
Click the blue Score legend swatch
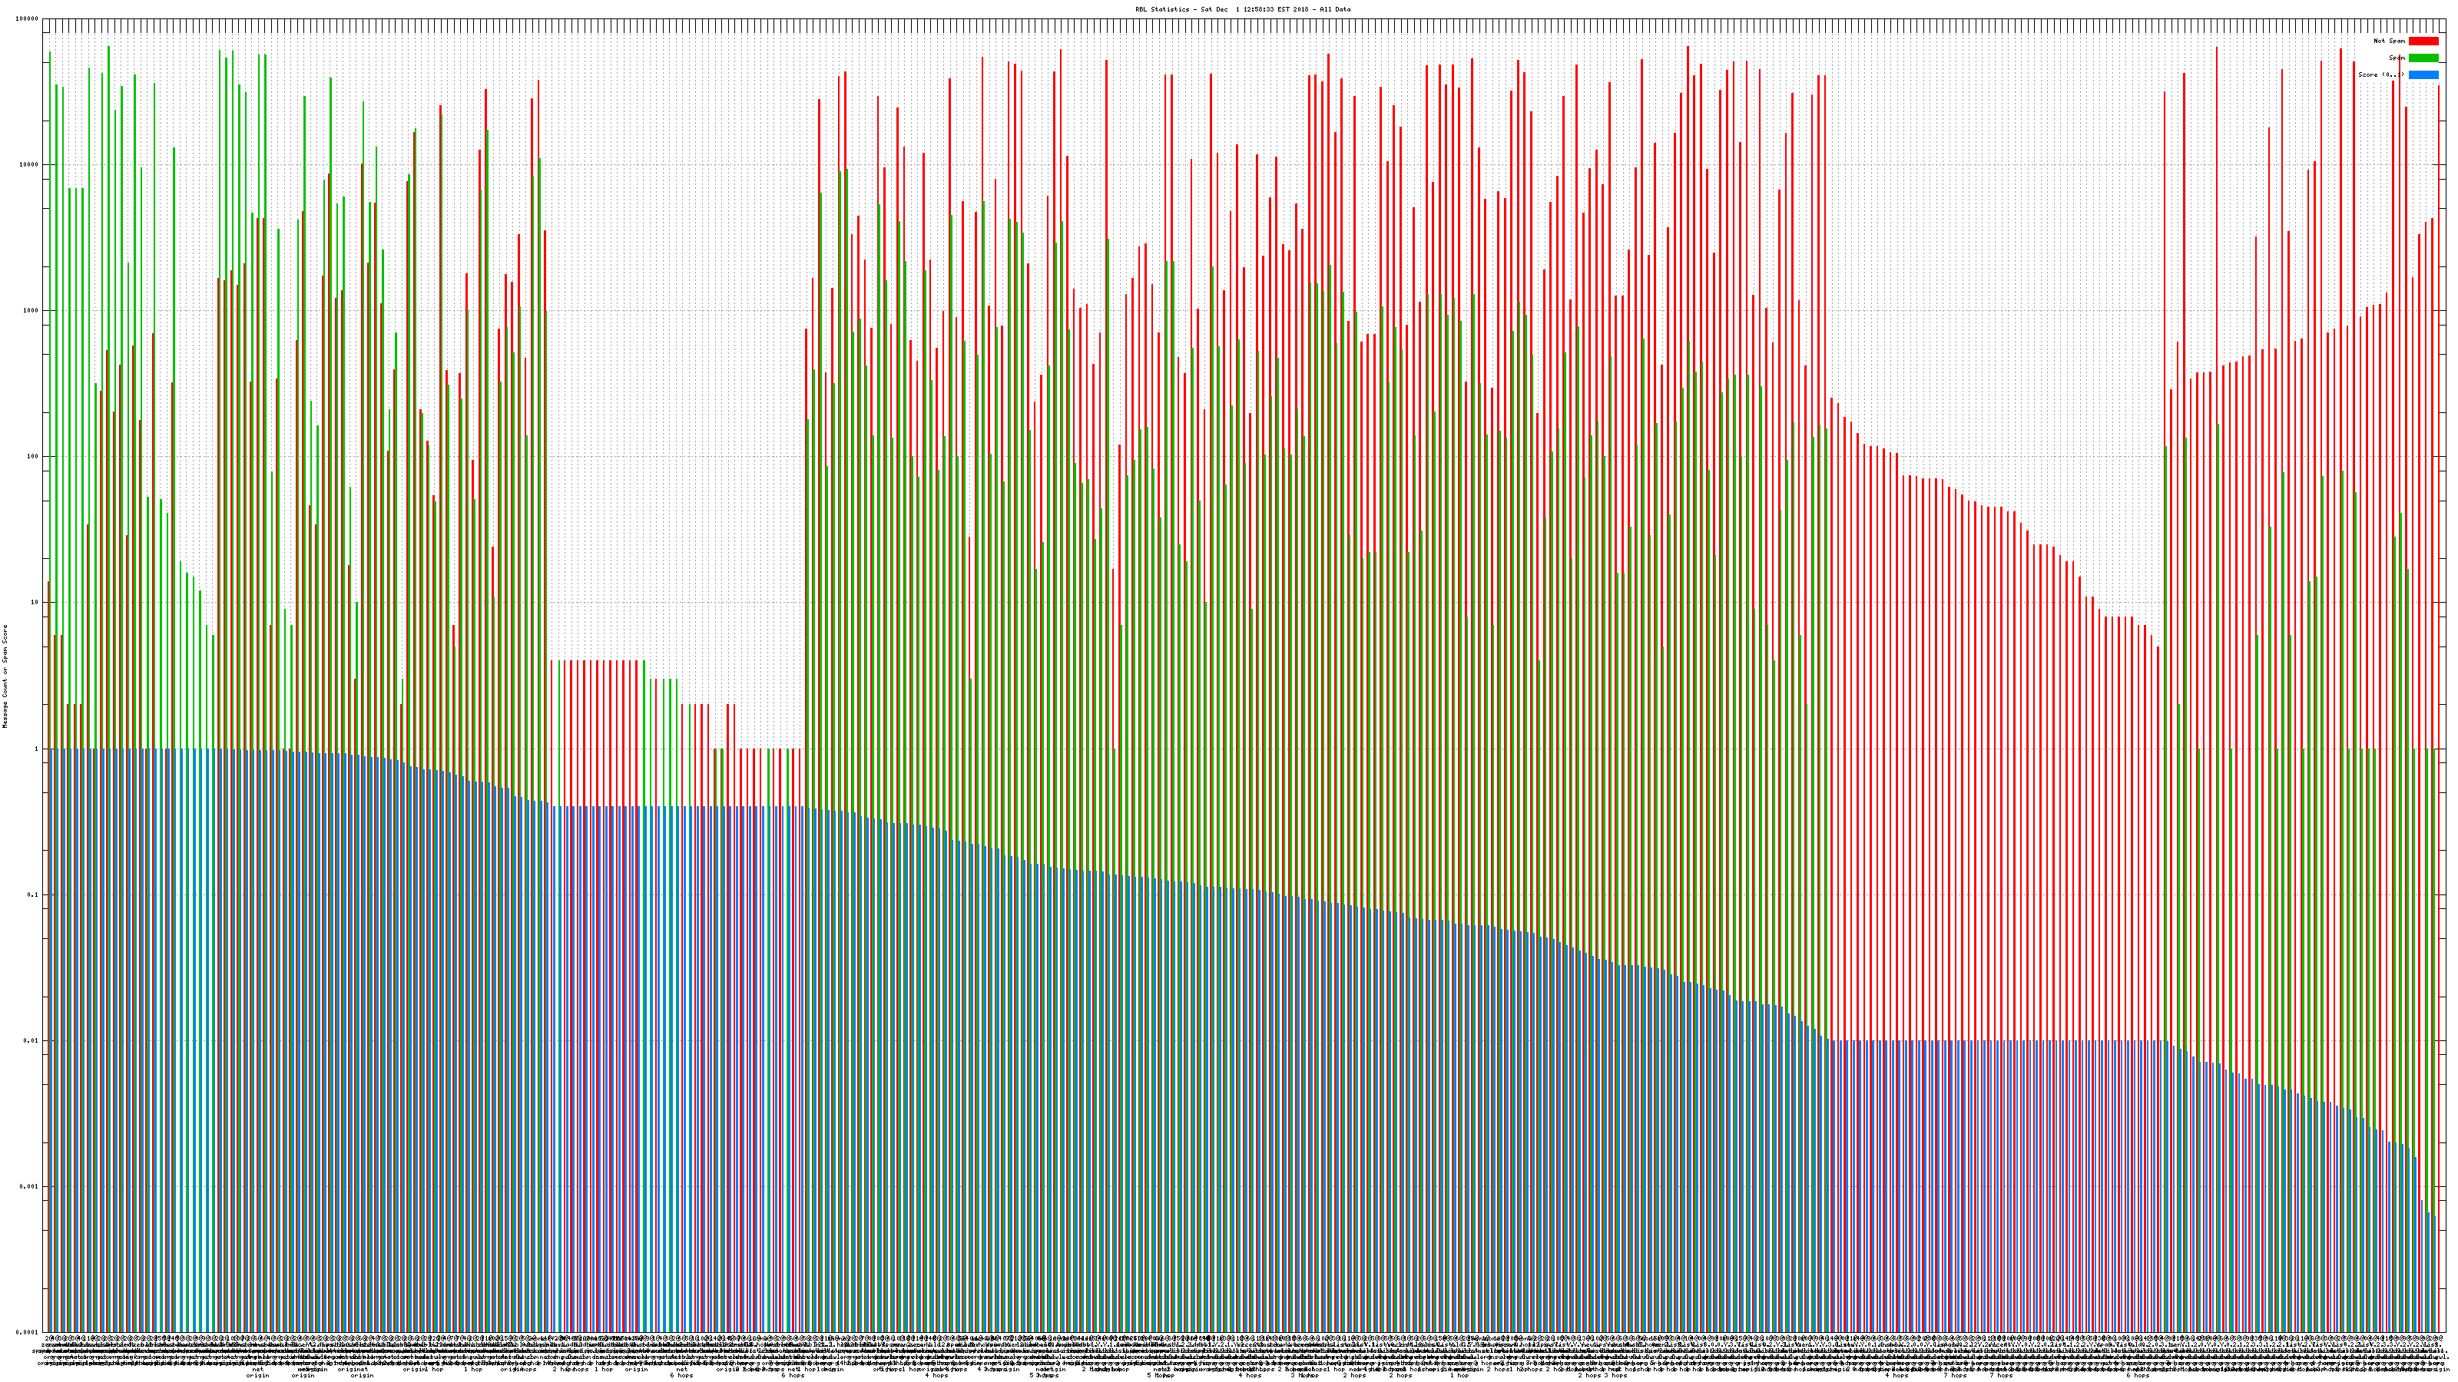(x=2423, y=74)
